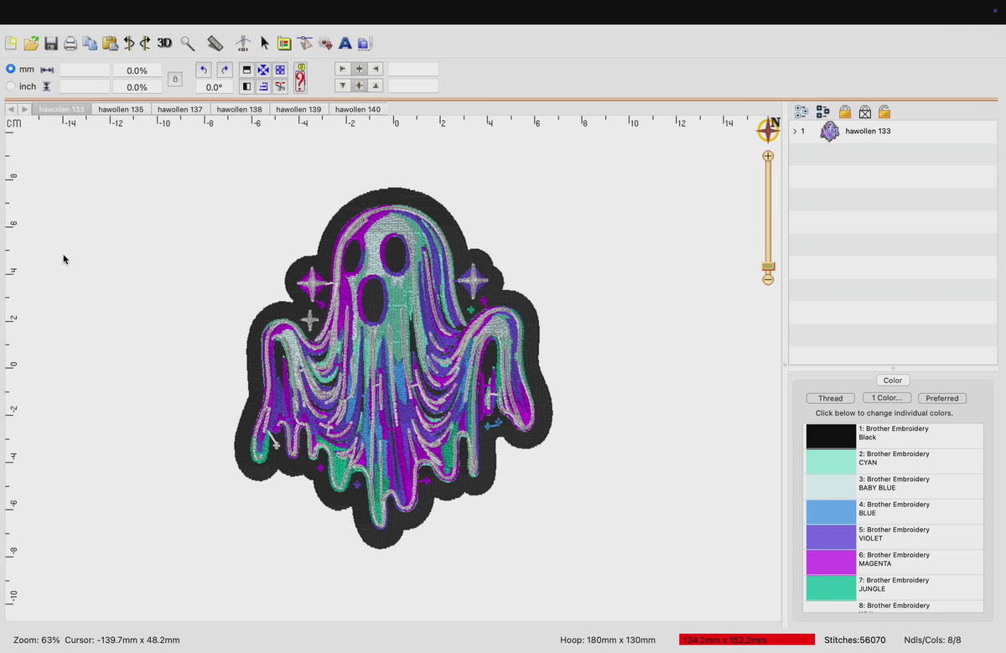This screenshot has width=1006, height=653.
Task: Save the design with floppy icon
Action: click(x=51, y=44)
